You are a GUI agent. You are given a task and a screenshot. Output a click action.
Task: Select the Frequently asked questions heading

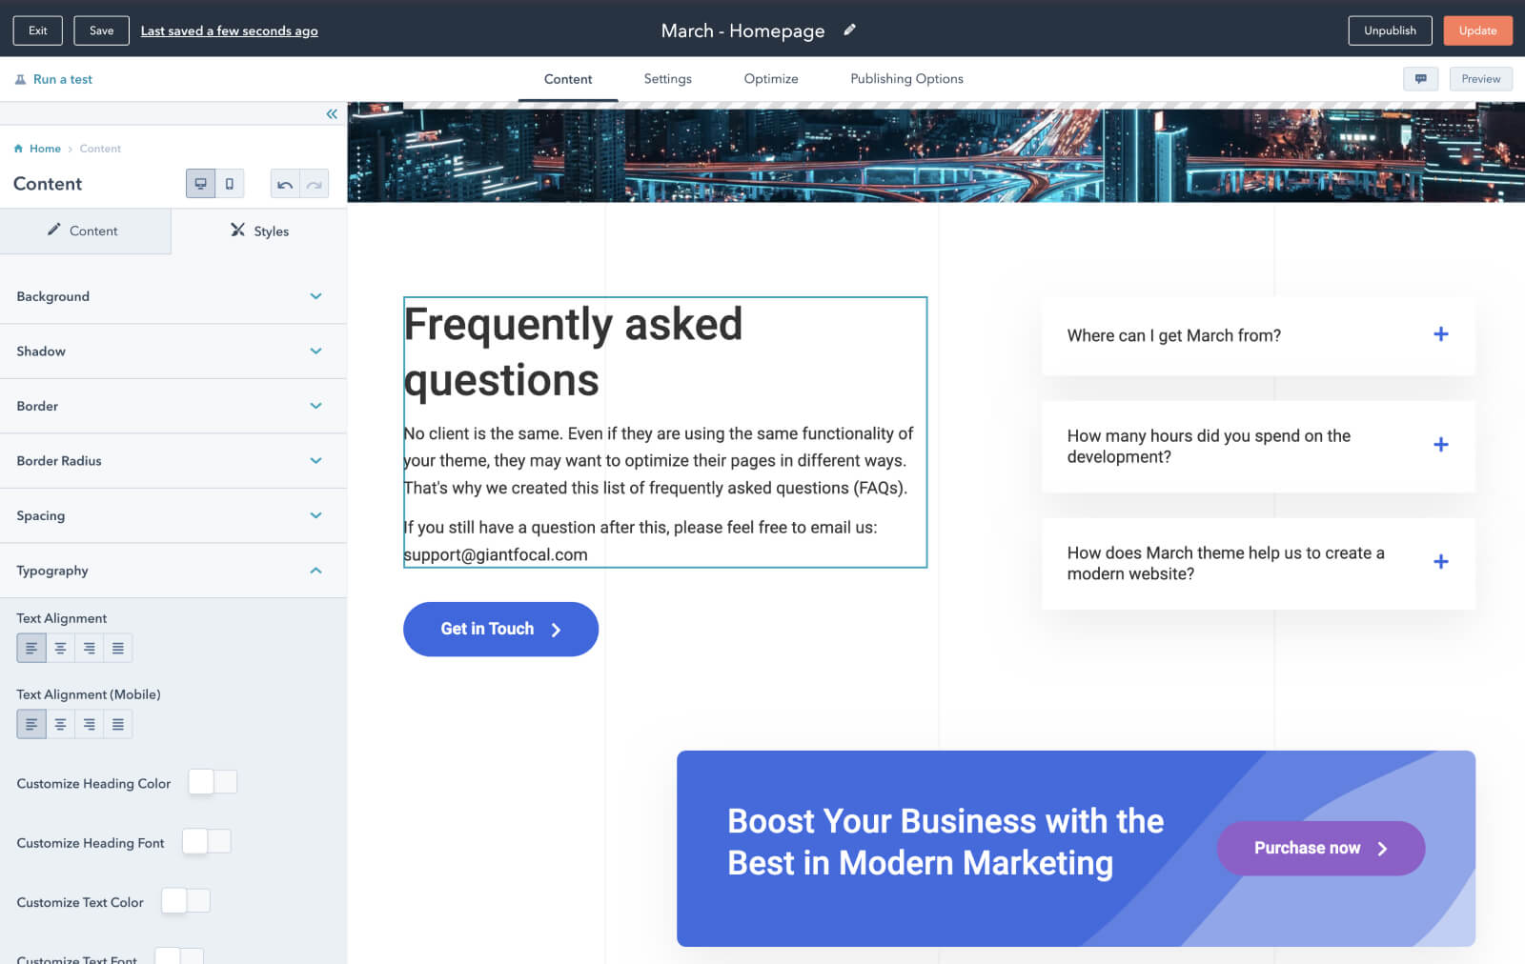coord(573,352)
